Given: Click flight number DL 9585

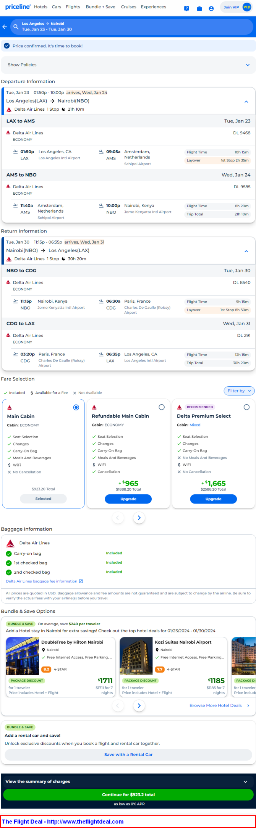Looking at the screenshot, I should tap(242, 187).
